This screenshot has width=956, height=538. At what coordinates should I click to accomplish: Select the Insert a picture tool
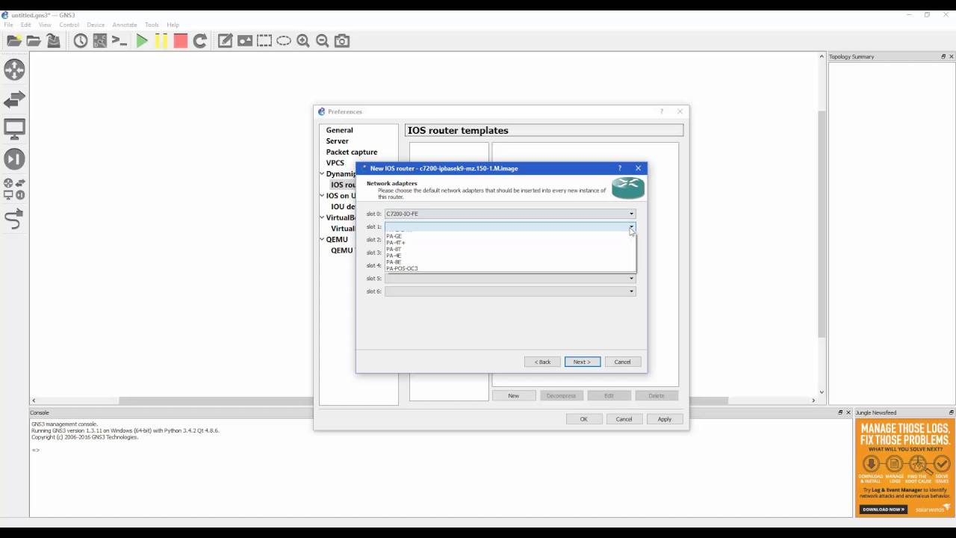[245, 41]
